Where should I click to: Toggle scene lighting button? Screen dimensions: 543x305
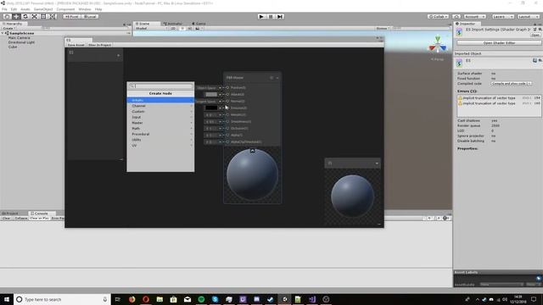[x=182, y=28]
